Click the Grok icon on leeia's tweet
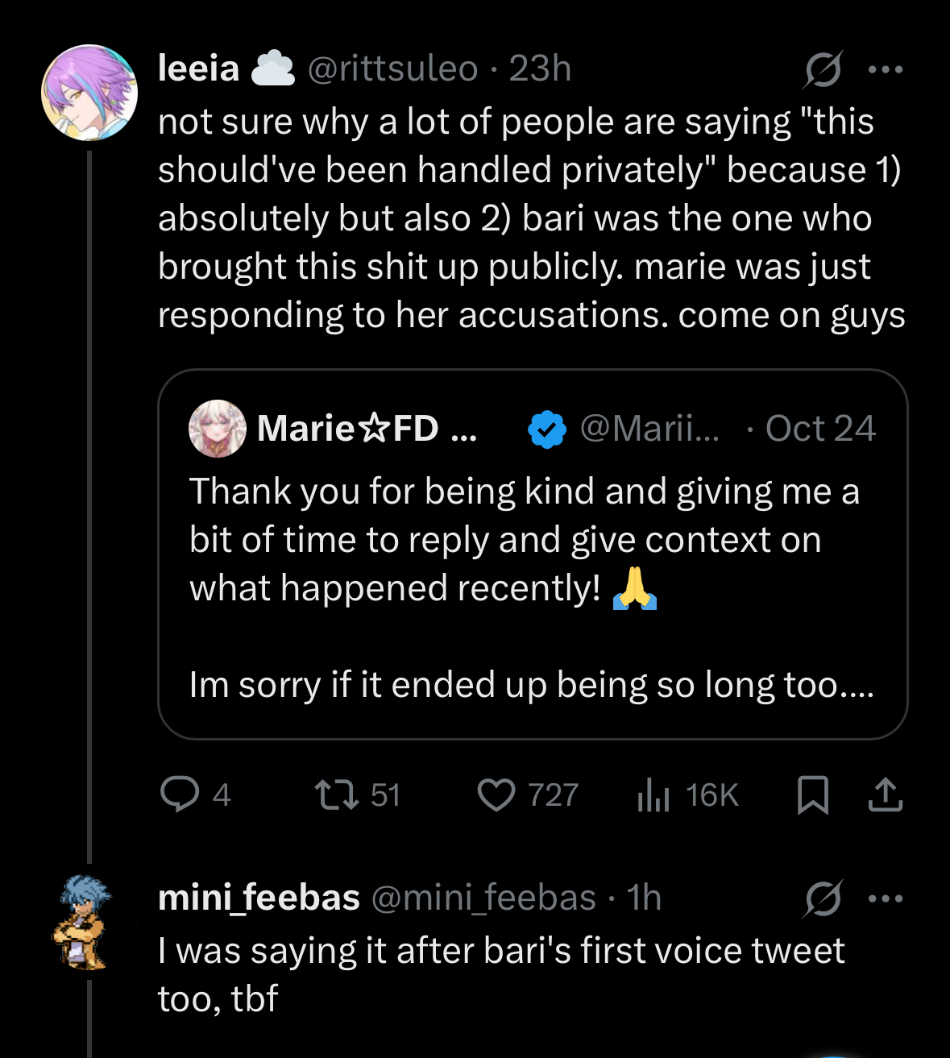The height and width of the screenshot is (1058, 950). 823,69
